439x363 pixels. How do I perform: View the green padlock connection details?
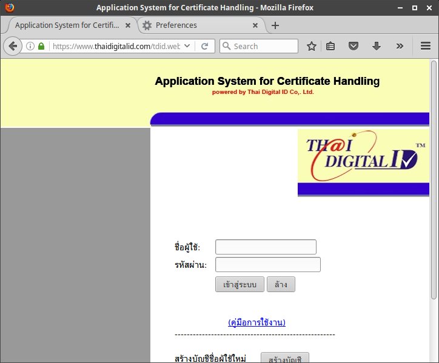[41, 46]
